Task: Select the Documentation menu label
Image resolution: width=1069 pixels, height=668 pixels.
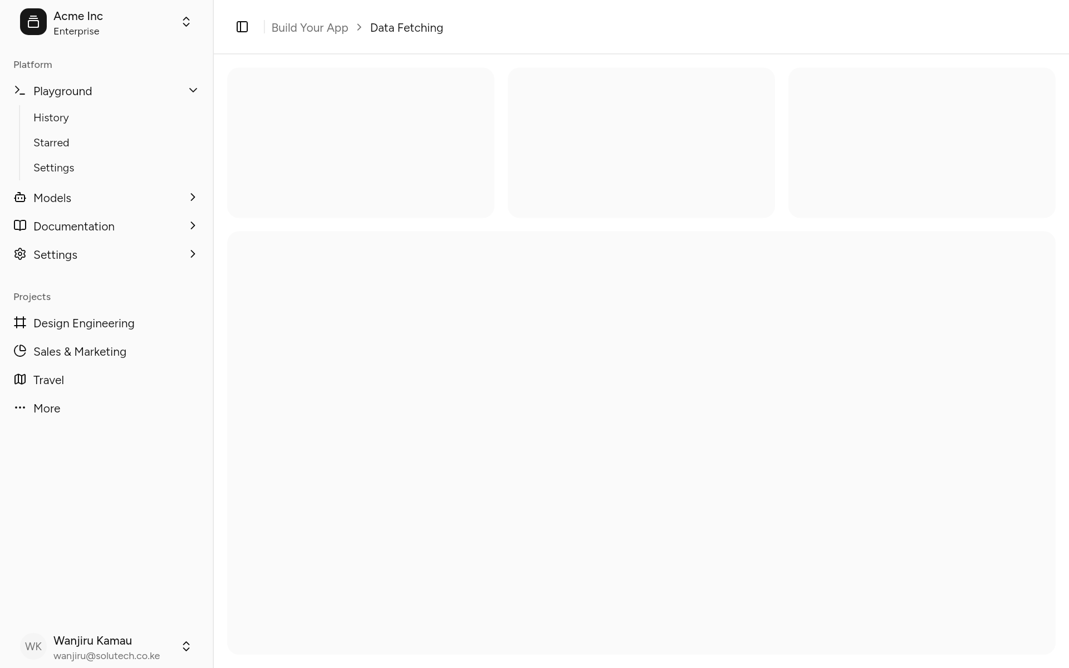Action: (x=74, y=226)
